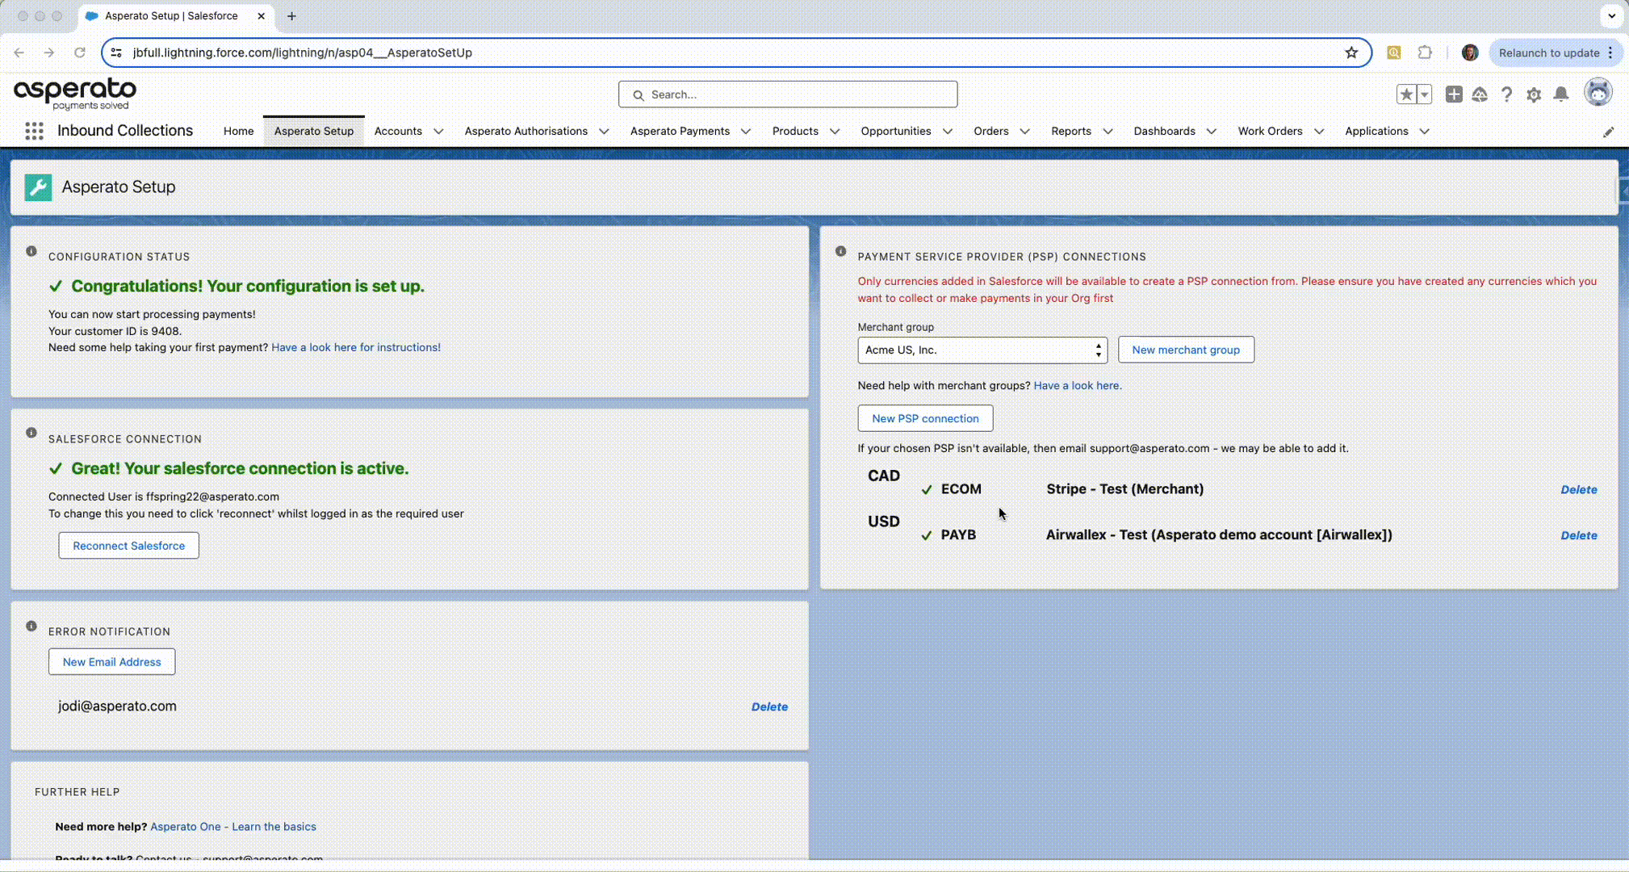The width and height of the screenshot is (1629, 872).
Task: Expand the Asperato Payments dropdown chevron
Action: point(746,132)
